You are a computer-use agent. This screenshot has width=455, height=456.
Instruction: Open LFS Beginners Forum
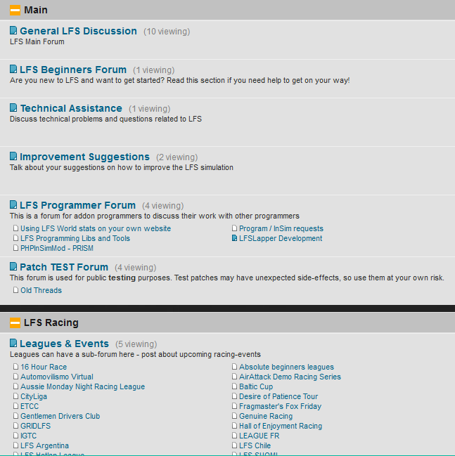coord(72,70)
